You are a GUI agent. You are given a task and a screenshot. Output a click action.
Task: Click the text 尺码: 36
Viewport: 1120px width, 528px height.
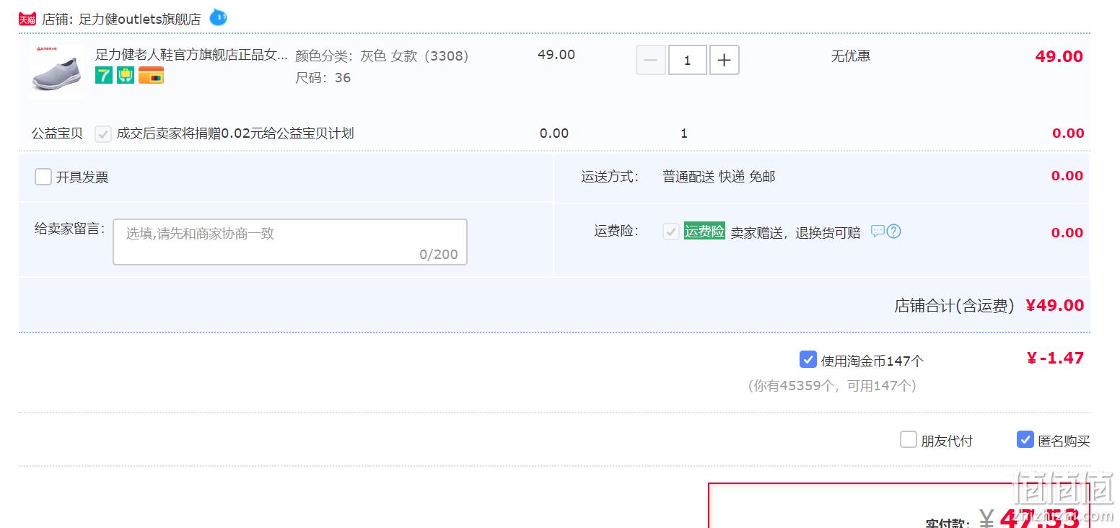(323, 78)
